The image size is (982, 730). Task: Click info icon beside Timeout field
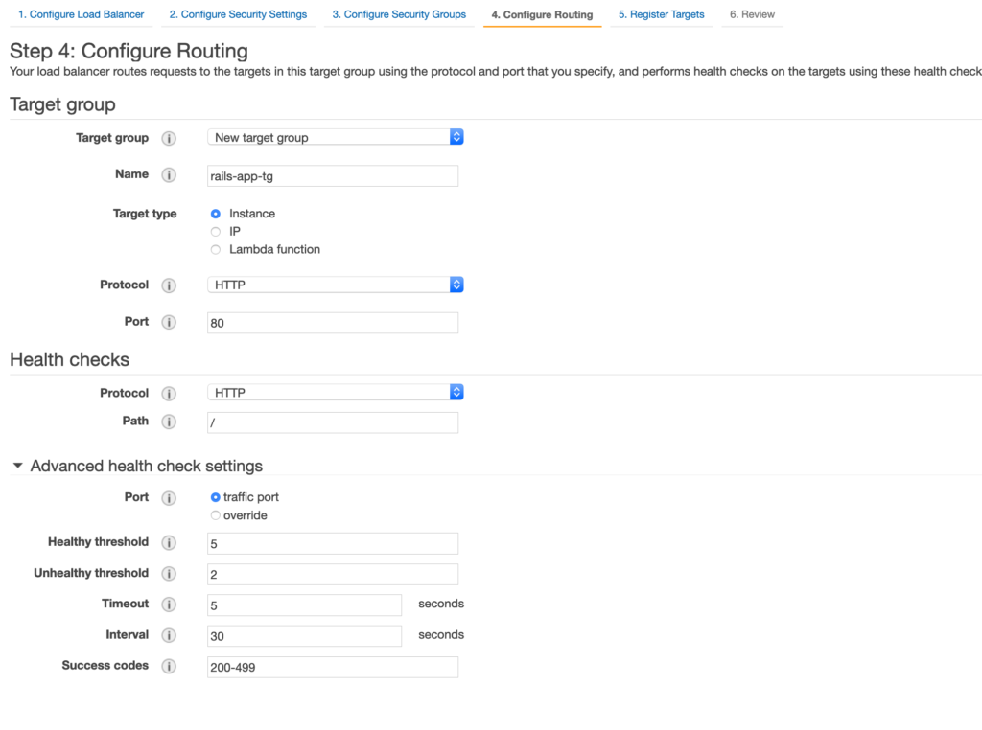[169, 605]
